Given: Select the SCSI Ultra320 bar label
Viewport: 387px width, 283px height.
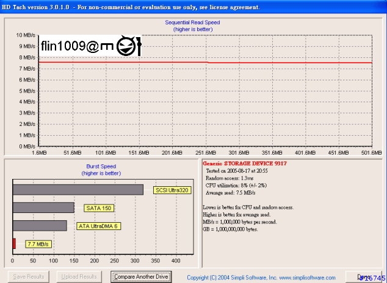Looking at the screenshot, I should coord(172,190).
